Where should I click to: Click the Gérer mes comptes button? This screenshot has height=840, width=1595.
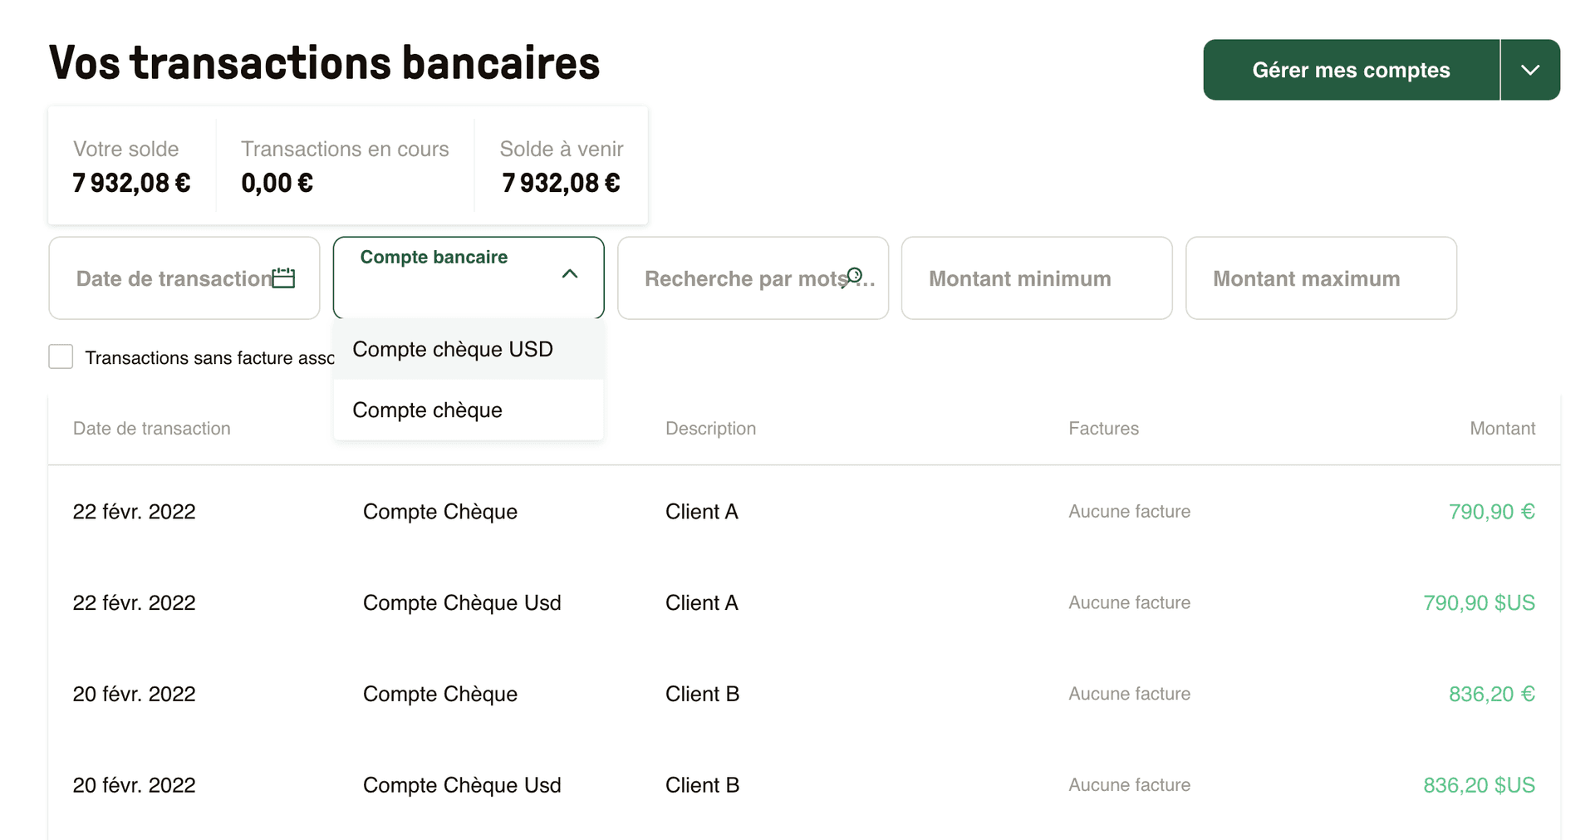coord(1350,70)
